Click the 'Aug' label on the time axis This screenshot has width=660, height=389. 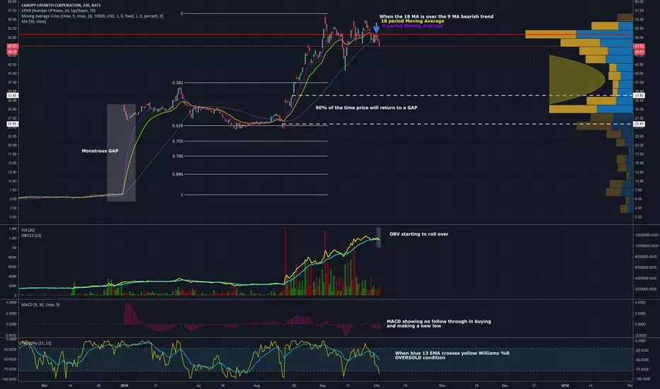click(x=257, y=385)
